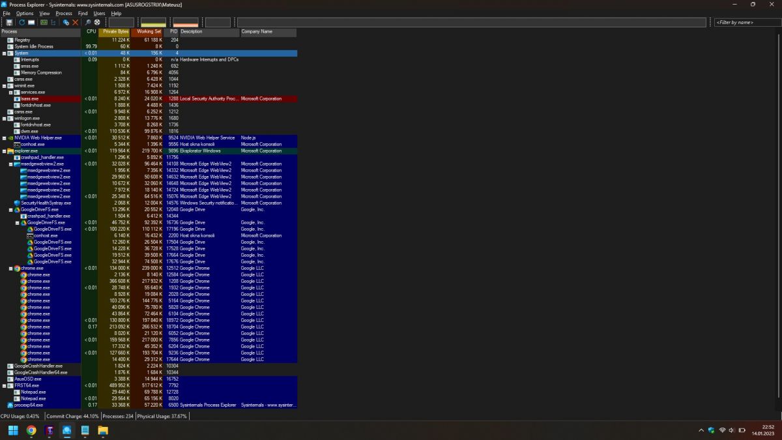Image resolution: width=782 pixels, height=440 pixels.
Task: Collapse the chrome.exe PID 12512 tree node
Action: pyautogui.click(x=10, y=268)
